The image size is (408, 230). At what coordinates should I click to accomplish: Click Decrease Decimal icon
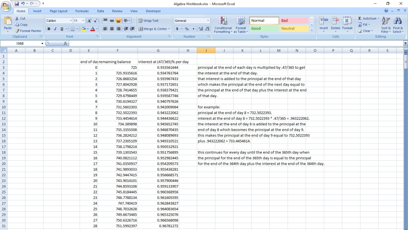point(207,29)
